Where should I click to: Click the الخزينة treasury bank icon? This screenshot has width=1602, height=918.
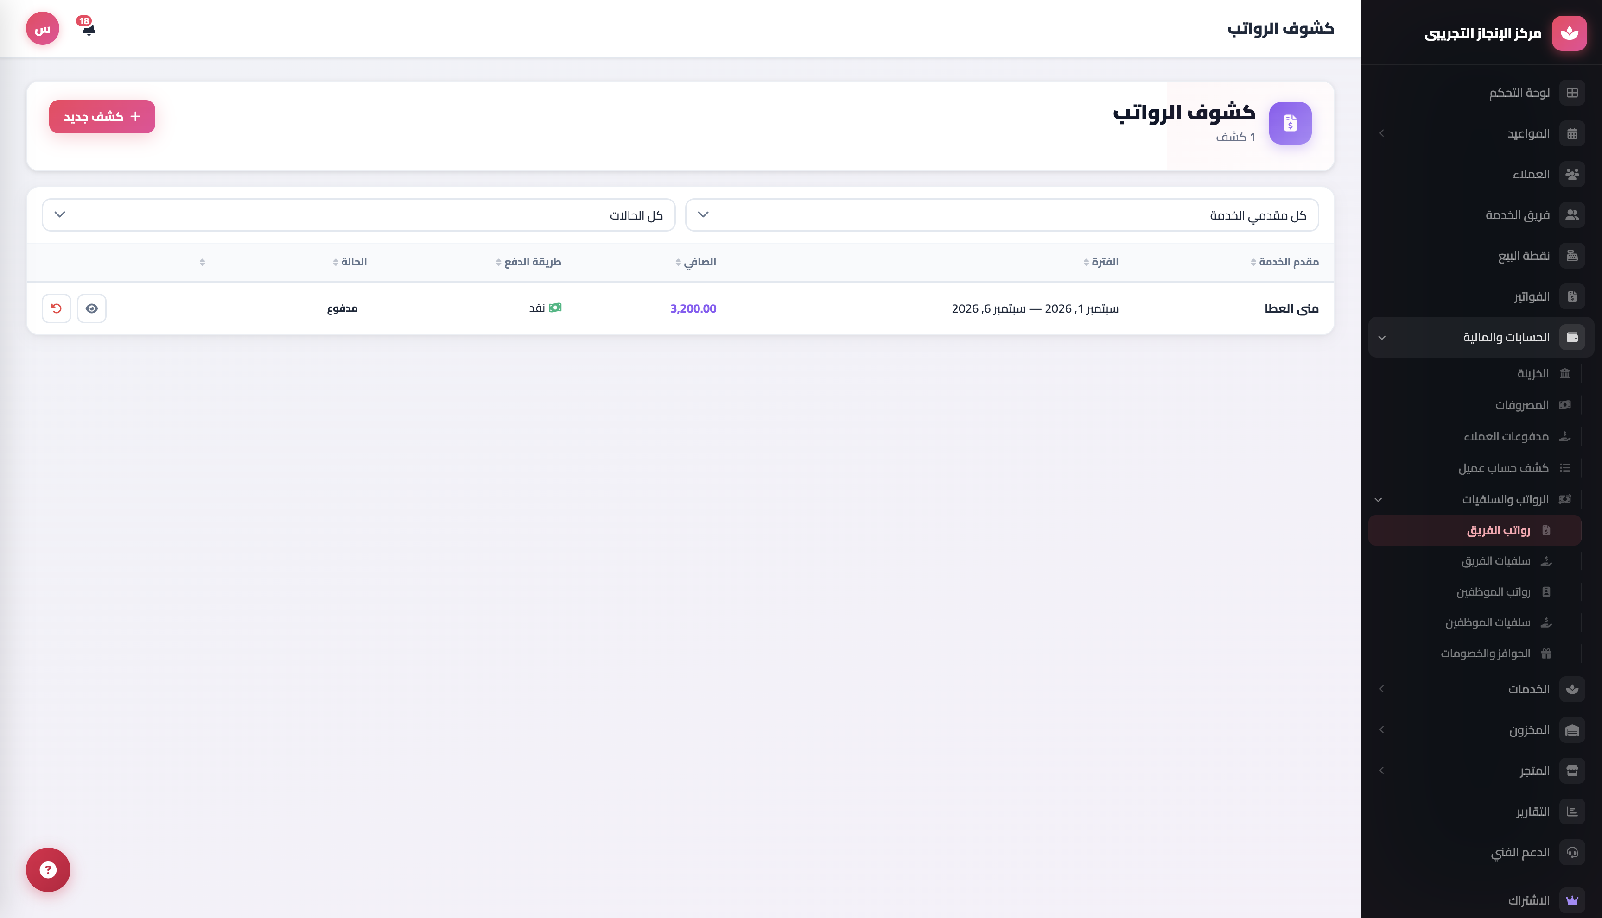click(x=1565, y=373)
